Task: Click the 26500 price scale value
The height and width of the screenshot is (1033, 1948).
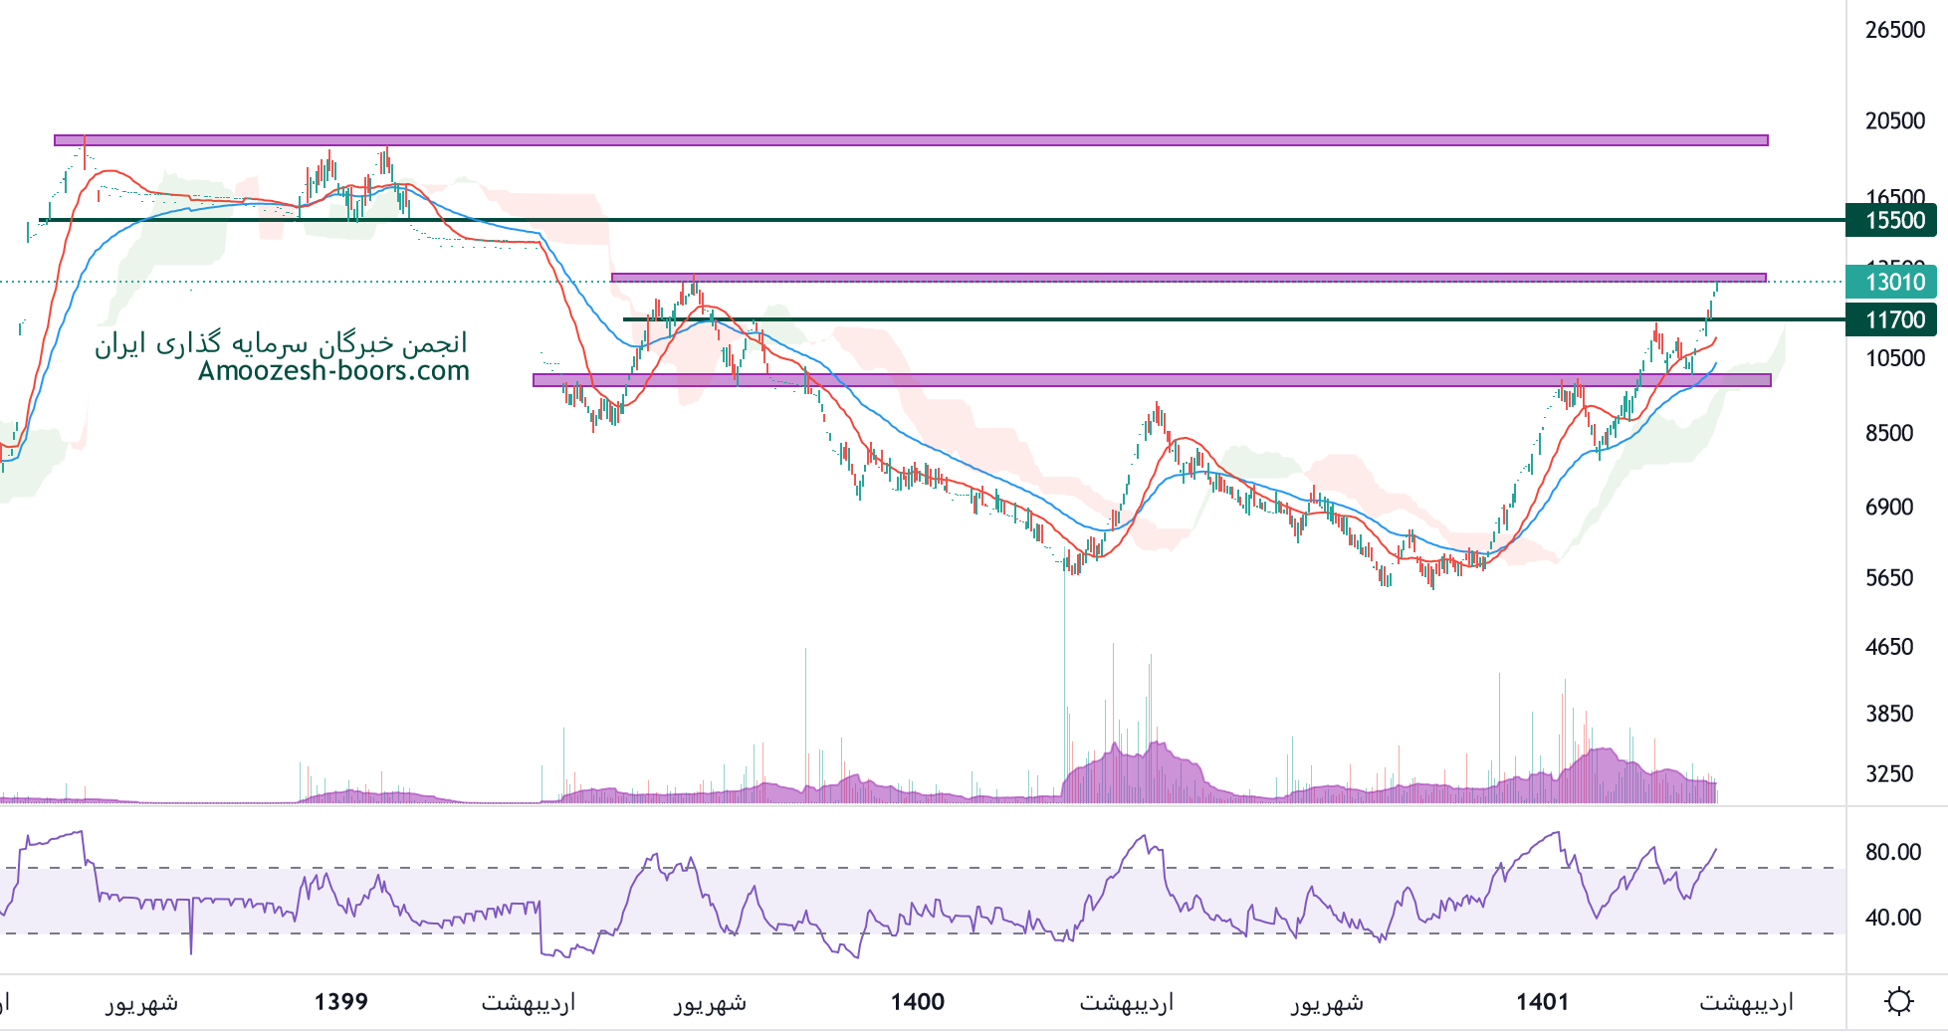Action: pyautogui.click(x=1894, y=30)
